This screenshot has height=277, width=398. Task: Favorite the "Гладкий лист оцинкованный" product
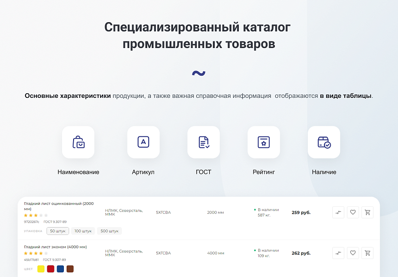(x=353, y=212)
